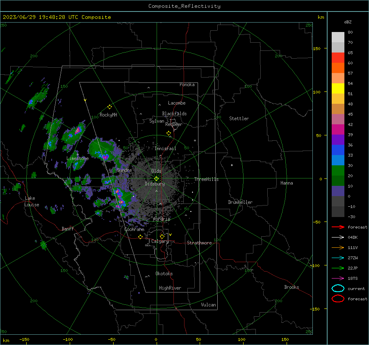This screenshot has height=345, width=369.
Task: Click the white plus marker west of Hanna
Action: pyautogui.click(x=232, y=165)
